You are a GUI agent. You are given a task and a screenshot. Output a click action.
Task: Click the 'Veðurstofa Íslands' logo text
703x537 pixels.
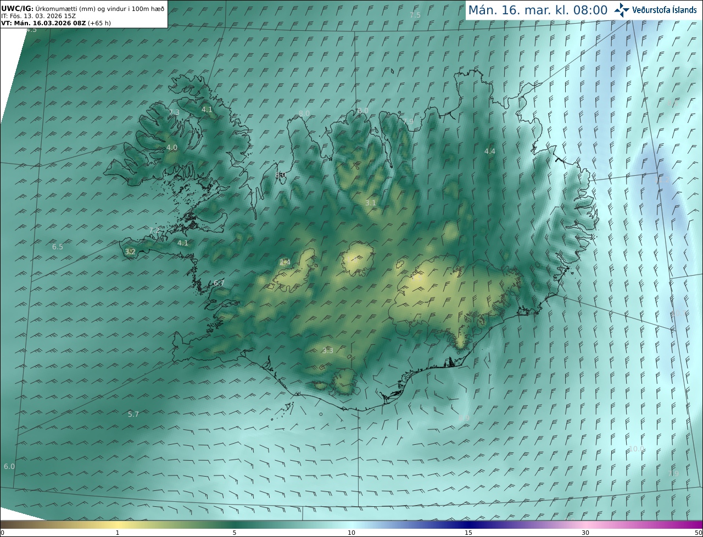coord(665,10)
